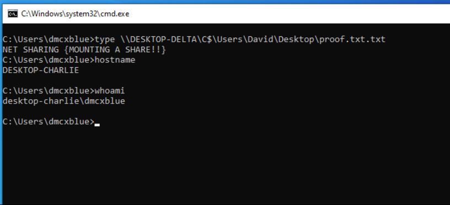
Task: Click the window title C:\Windows\system32\cmd.exe
Action: pos(75,14)
